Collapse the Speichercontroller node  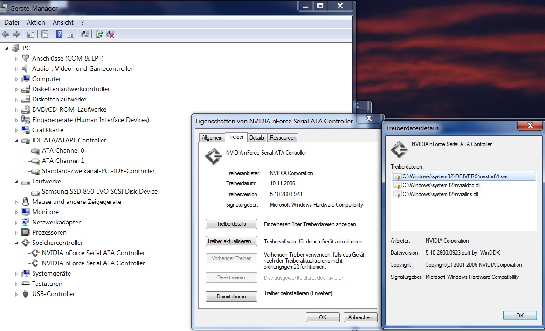point(16,243)
